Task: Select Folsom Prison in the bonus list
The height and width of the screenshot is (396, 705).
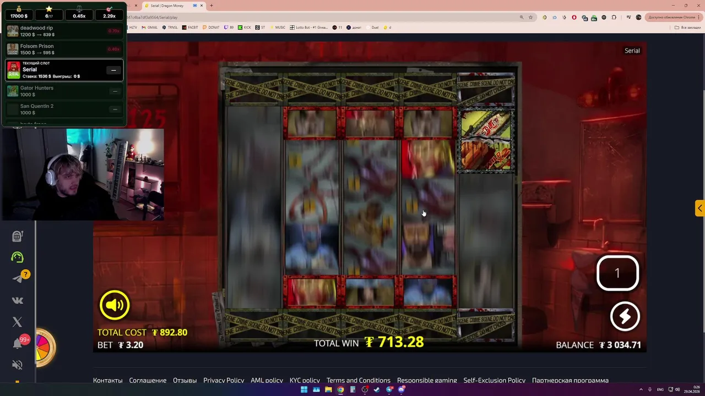Action: coord(64,50)
